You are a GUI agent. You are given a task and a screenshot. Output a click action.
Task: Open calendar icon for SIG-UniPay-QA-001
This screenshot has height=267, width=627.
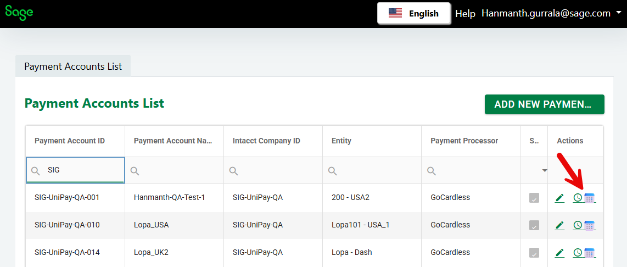[x=590, y=198]
